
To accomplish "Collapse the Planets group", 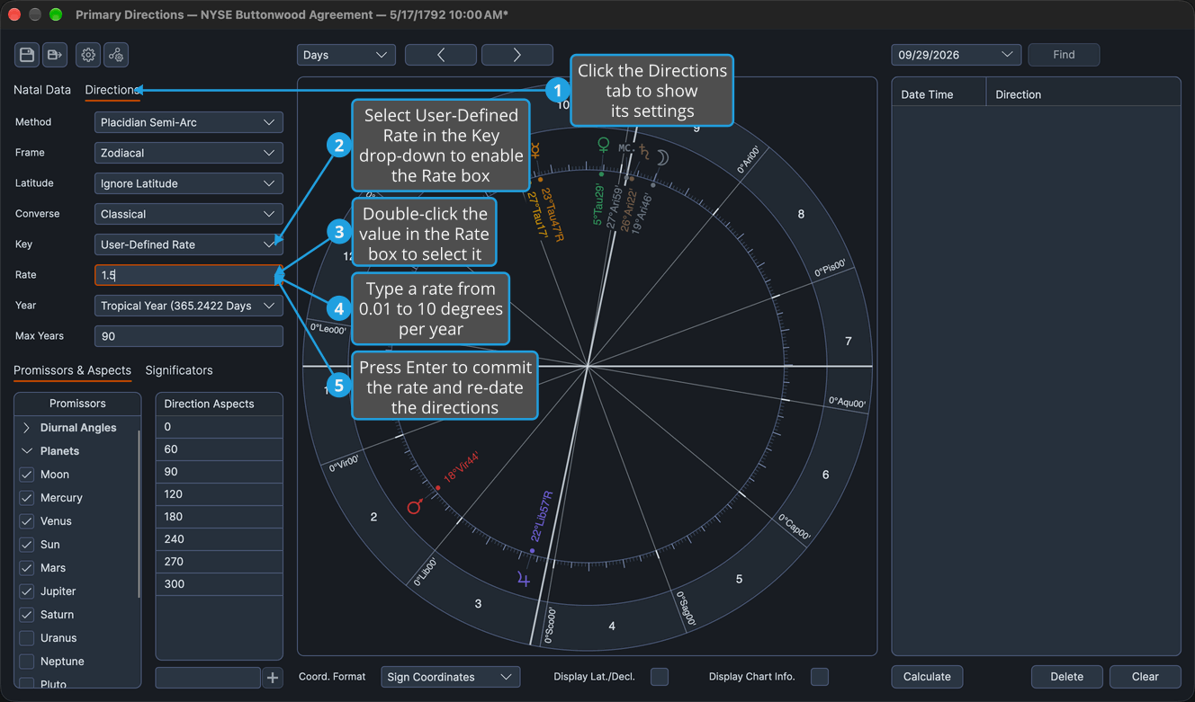I will point(27,451).
